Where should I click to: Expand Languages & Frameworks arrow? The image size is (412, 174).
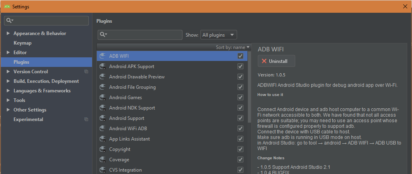click(x=8, y=91)
